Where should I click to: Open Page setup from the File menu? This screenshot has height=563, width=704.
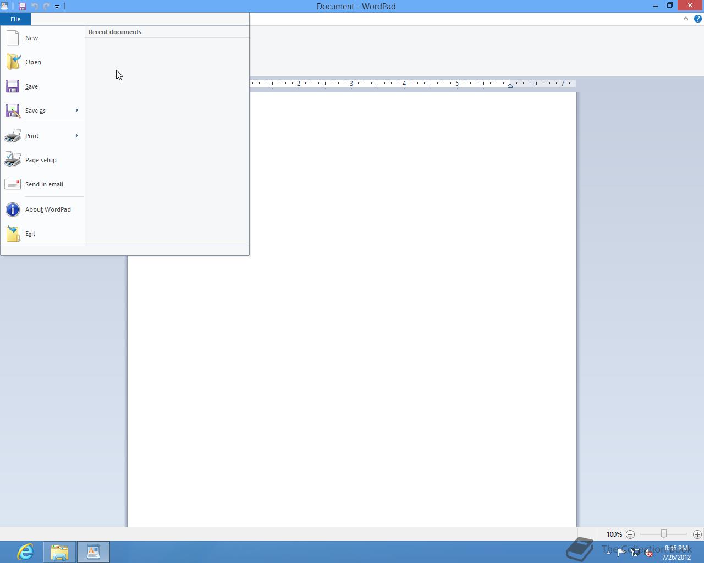point(42,160)
